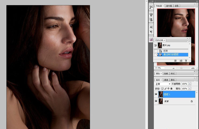The image size is (199, 129).
Task: Toggle lock all padlock icon
Action: pyautogui.click(x=171, y=88)
